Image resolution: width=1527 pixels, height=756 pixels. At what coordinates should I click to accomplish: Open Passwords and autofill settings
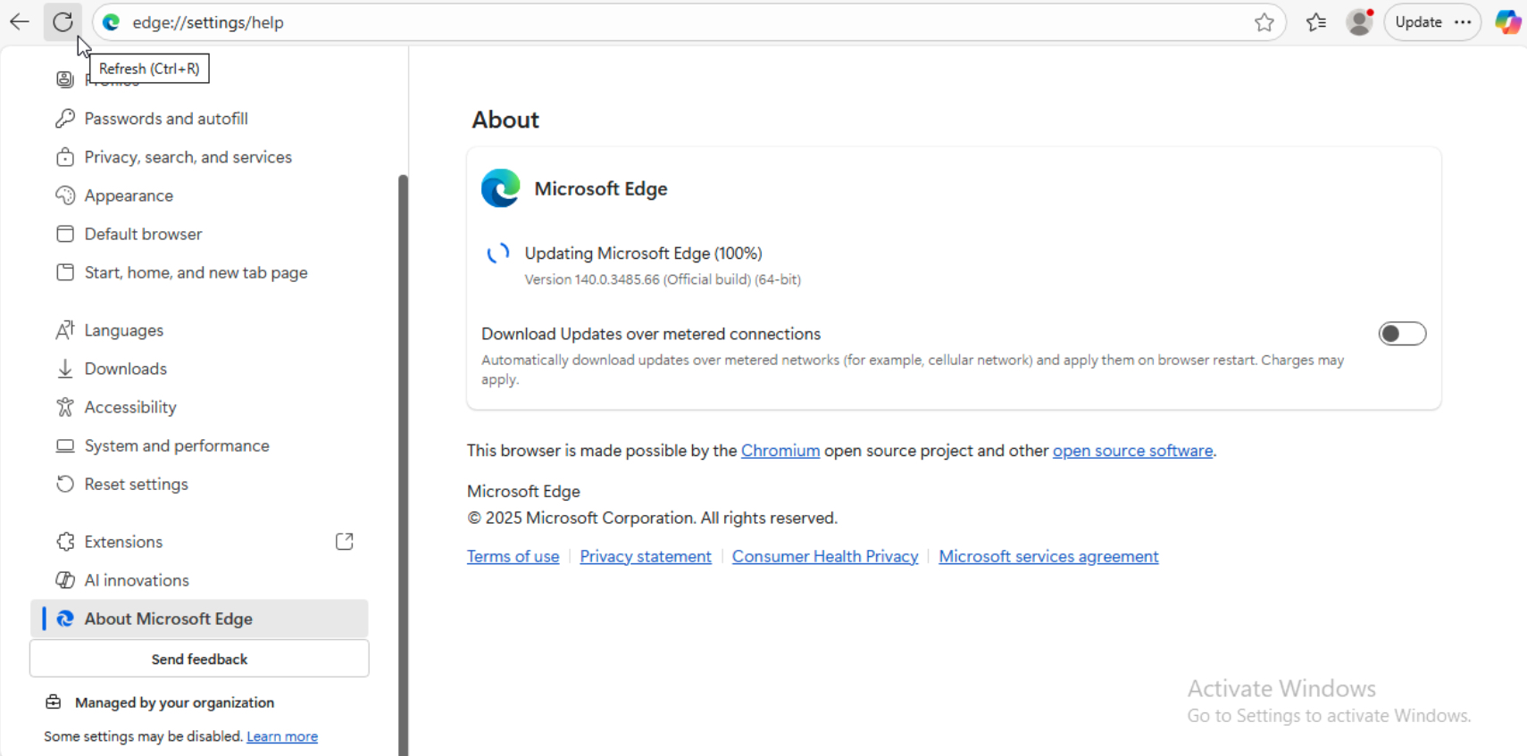pyautogui.click(x=166, y=119)
